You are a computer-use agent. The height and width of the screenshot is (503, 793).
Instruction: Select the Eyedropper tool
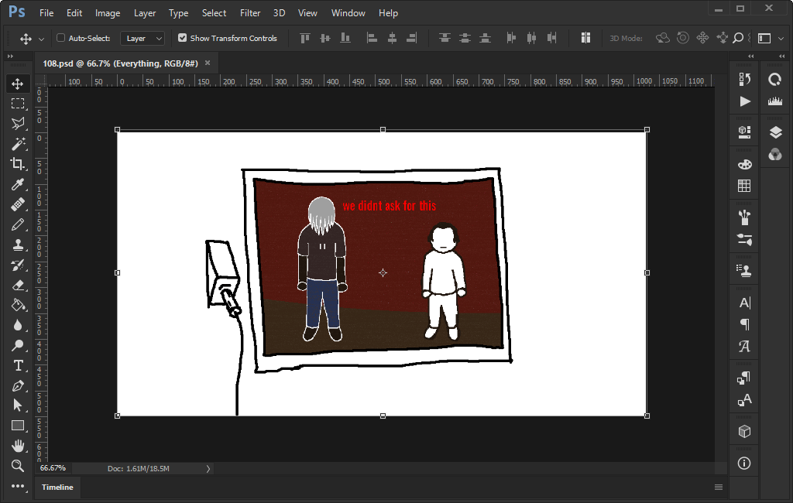coord(17,184)
